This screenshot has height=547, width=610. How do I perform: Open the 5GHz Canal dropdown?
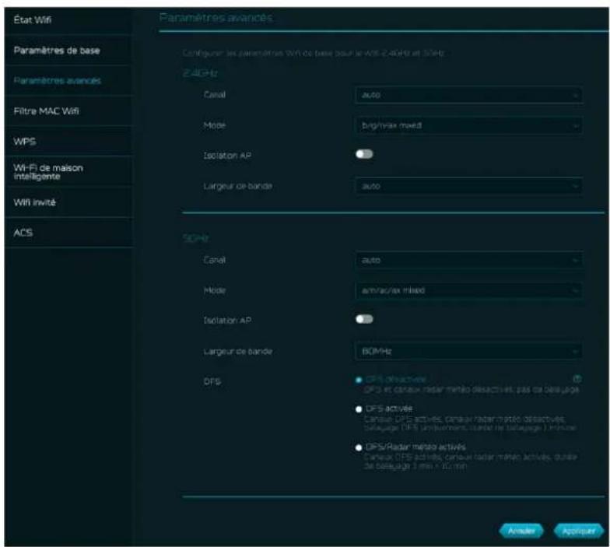468,260
